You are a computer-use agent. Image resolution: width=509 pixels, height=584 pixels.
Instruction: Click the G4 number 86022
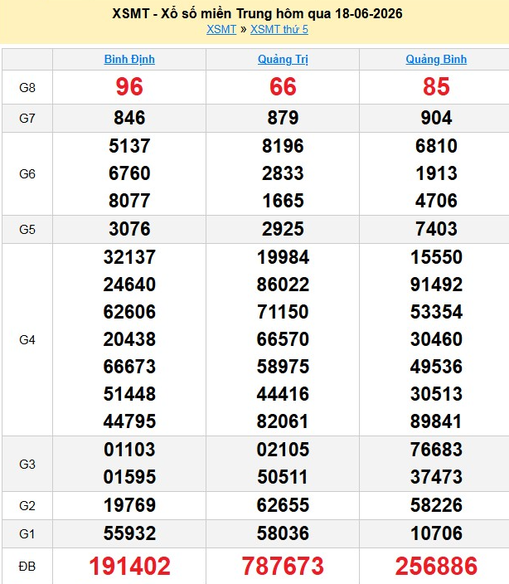coord(283,285)
